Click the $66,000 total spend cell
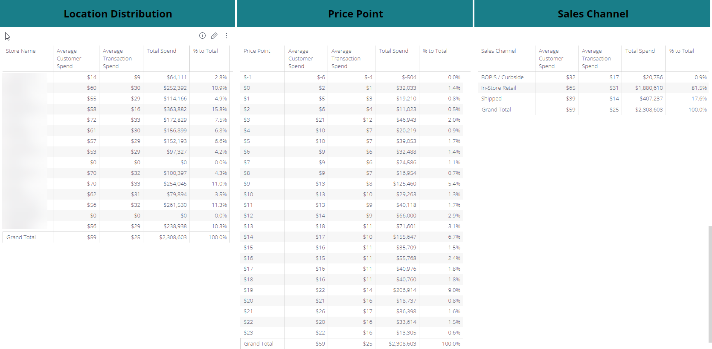 406,216
